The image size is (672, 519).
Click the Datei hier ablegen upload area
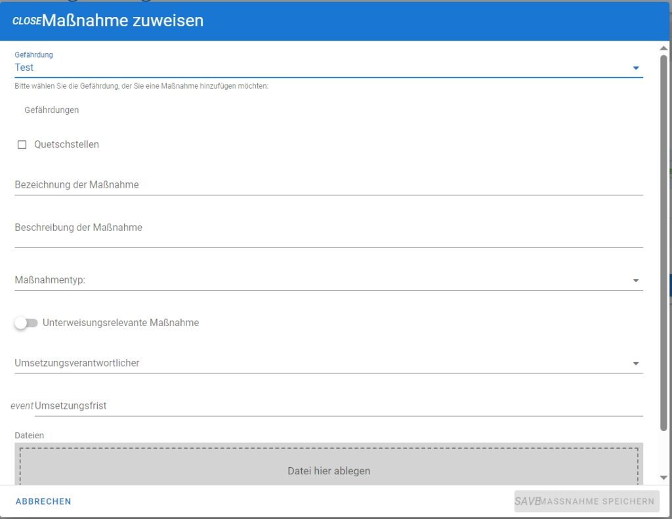(x=328, y=468)
